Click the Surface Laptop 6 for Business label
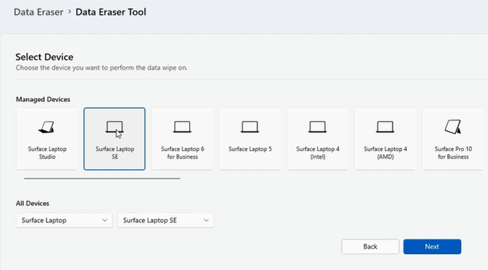Screen dimensions: 488x270 182,152
